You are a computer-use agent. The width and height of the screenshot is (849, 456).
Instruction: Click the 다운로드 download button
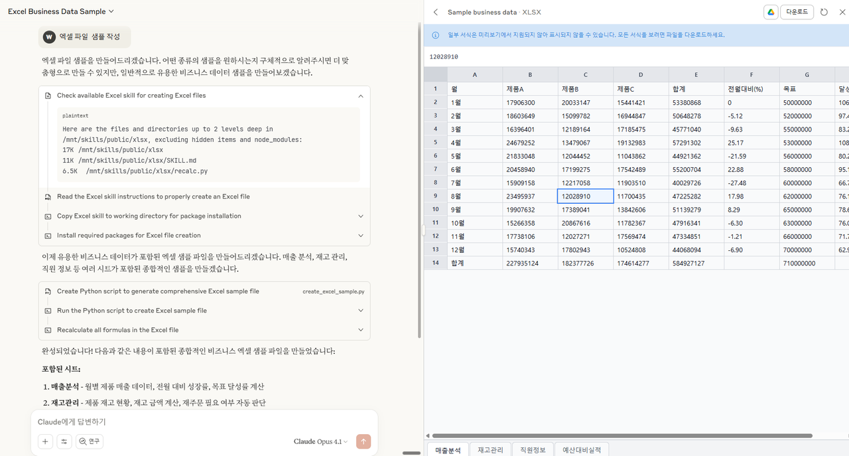(x=796, y=12)
